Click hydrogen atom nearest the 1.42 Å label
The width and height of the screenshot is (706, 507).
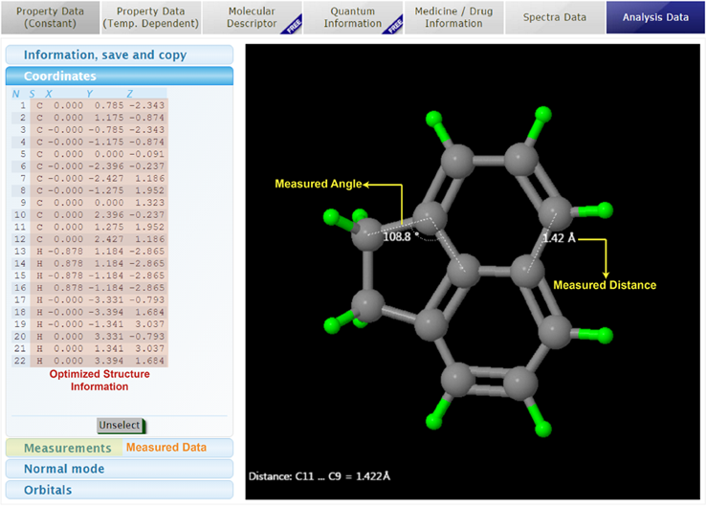606,209
